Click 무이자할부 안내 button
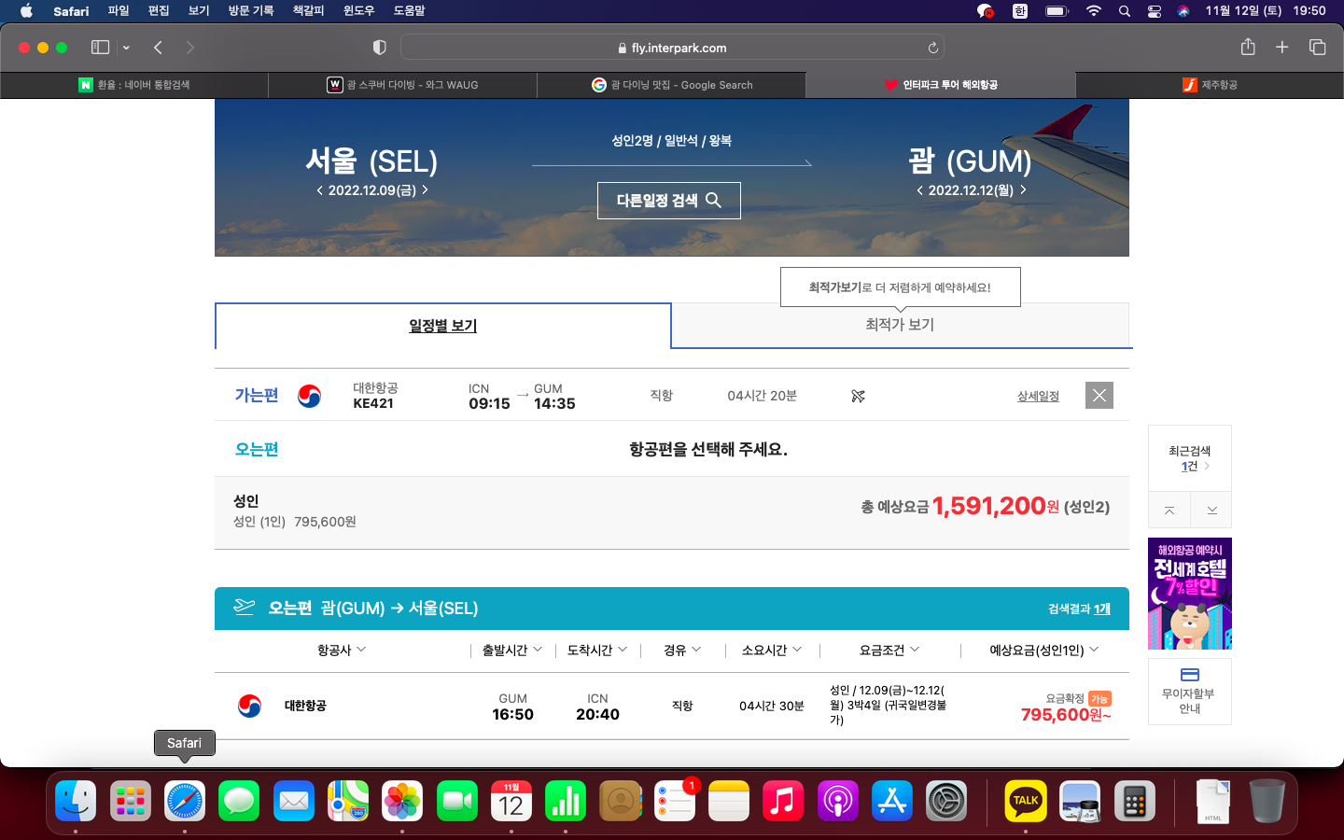This screenshot has width=1344, height=840. coord(1190,692)
